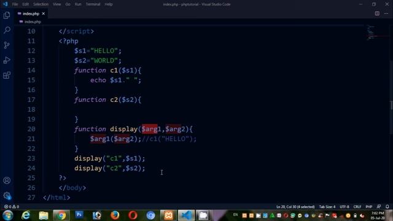Open Internet Explorer from taskbar

tap(26, 215)
